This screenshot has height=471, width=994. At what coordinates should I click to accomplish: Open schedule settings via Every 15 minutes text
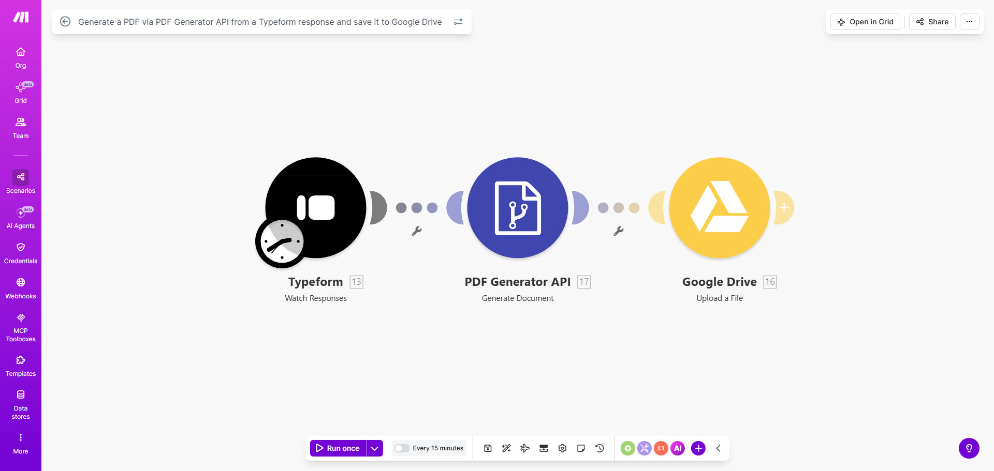pyautogui.click(x=438, y=448)
